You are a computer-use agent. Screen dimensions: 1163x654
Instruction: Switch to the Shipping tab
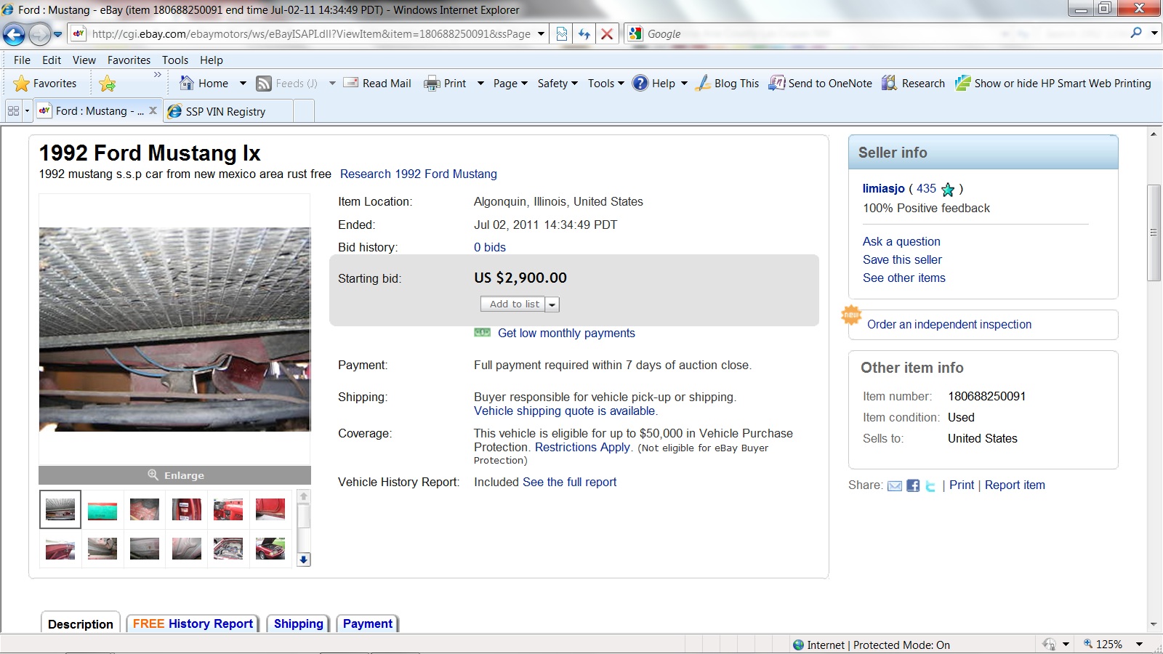(x=298, y=623)
